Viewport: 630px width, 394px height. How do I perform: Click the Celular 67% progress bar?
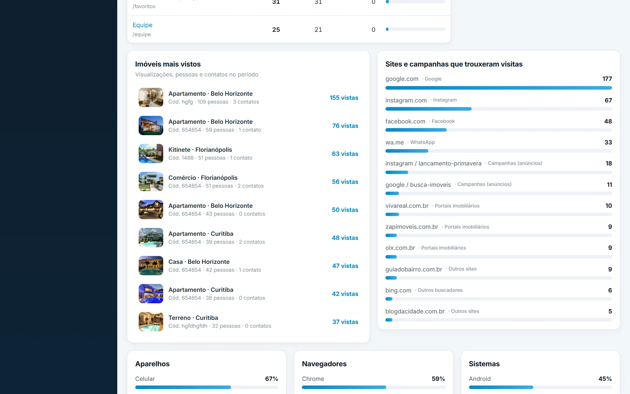point(206,387)
